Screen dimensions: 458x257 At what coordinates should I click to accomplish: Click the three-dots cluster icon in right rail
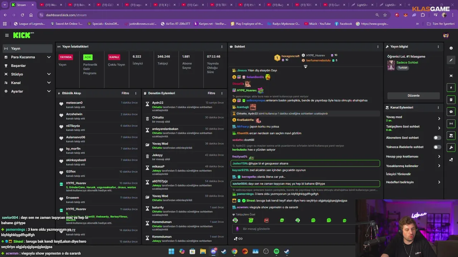click(x=451, y=160)
